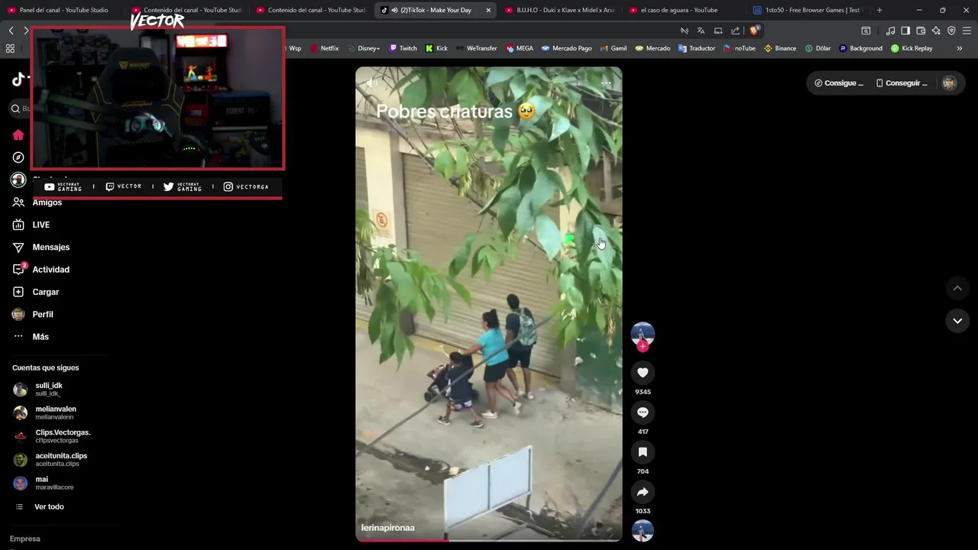Open the apps grid icon in bookmarks bar
Viewport: 978px width, 550px height.
tap(10, 48)
